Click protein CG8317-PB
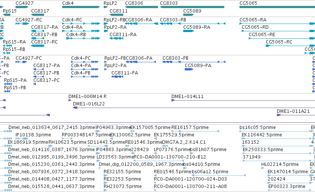The height and width of the screenshot is (192, 315). coord(46,73)
